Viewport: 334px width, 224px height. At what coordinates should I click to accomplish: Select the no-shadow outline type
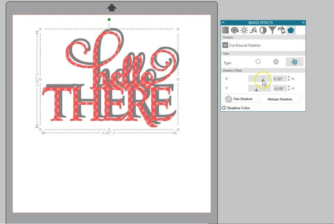tap(258, 62)
